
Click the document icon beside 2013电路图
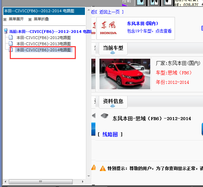pos(11,43)
